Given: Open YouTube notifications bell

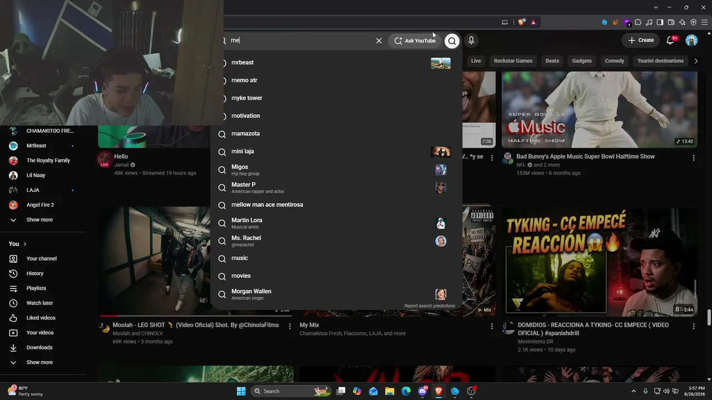Looking at the screenshot, I should click(x=671, y=40).
